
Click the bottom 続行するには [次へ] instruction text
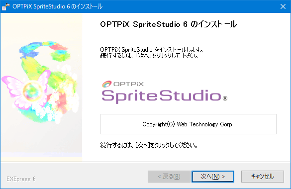149,145
